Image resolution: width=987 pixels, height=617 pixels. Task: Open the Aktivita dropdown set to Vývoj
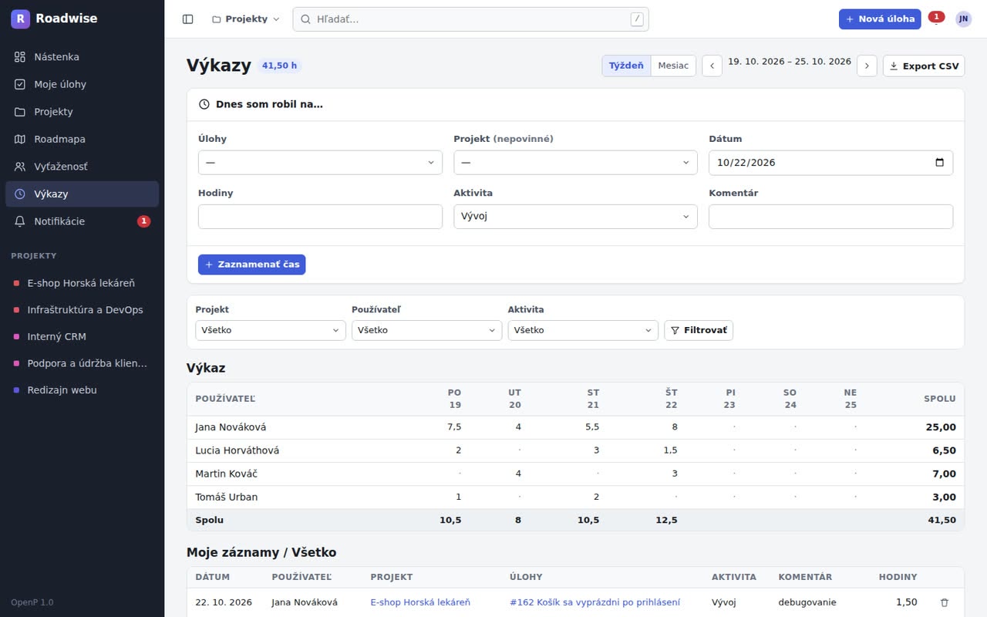pyautogui.click(x=575, y=217)
